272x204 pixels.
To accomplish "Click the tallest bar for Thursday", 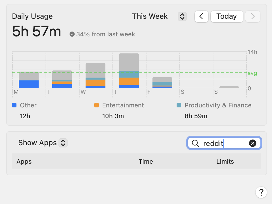I will pos(129,71).
